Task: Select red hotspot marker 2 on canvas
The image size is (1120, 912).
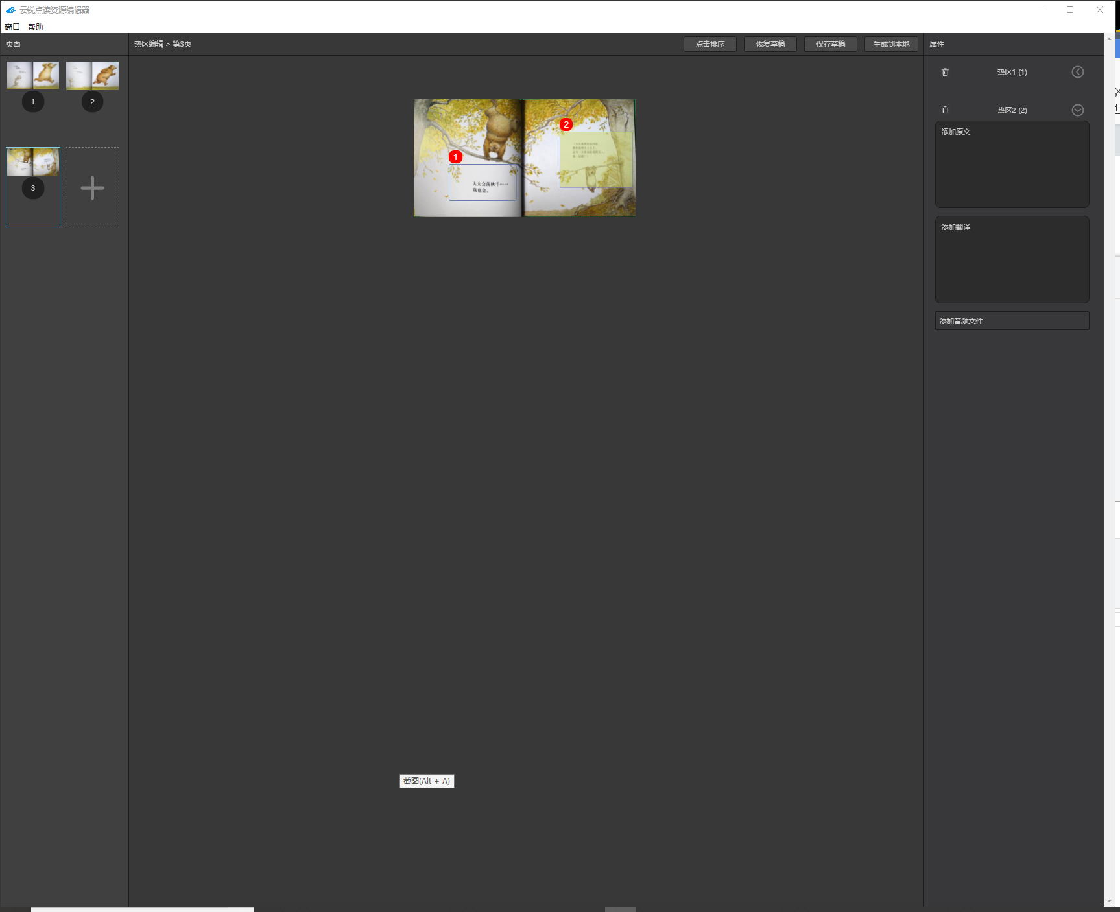Action: (x=566, y=124)
